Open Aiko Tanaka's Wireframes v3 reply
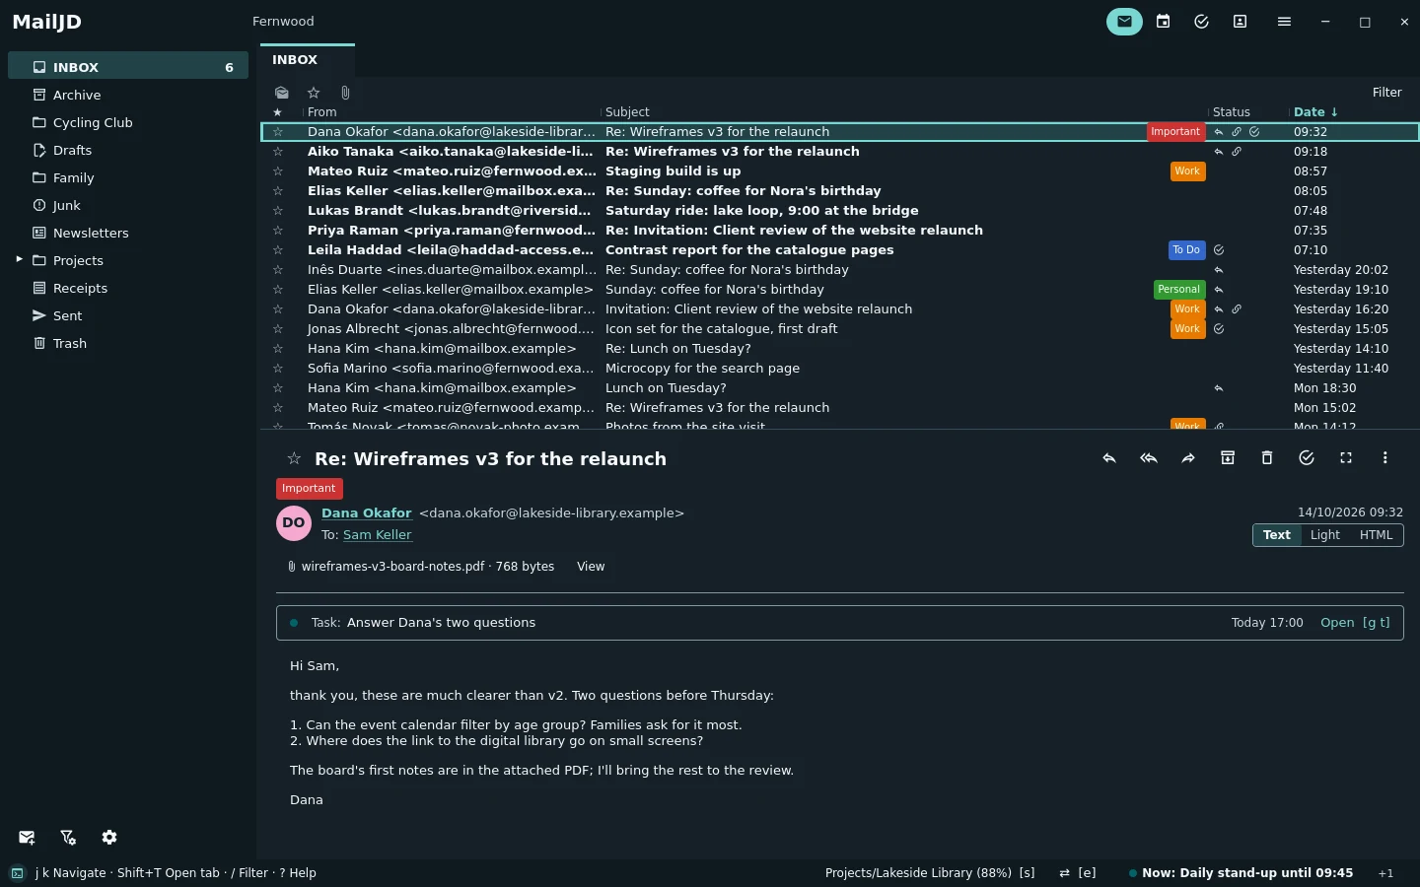The height and width of the screenshot is (887, 1420). [x=839, y=152]
